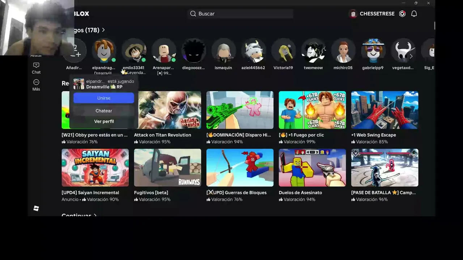Click the 'Fugitivos [beta]' title text
Screen dimensions: 463x260
(151, 193)
